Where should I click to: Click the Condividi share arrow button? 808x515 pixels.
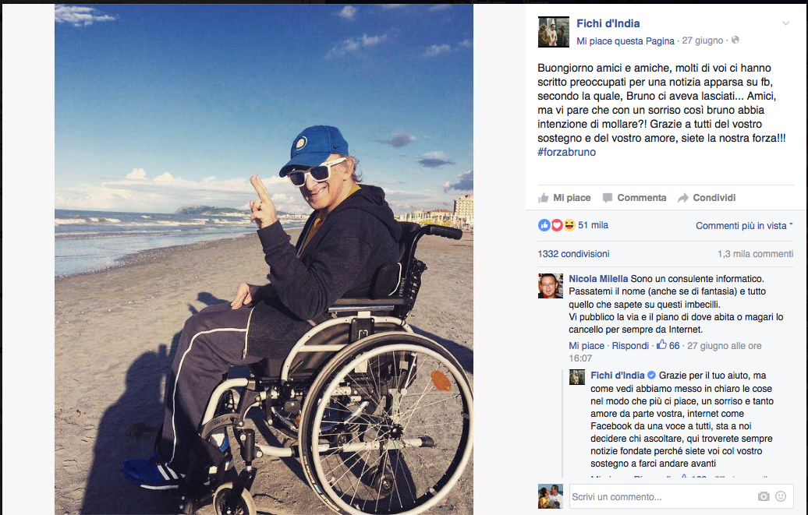707,198
